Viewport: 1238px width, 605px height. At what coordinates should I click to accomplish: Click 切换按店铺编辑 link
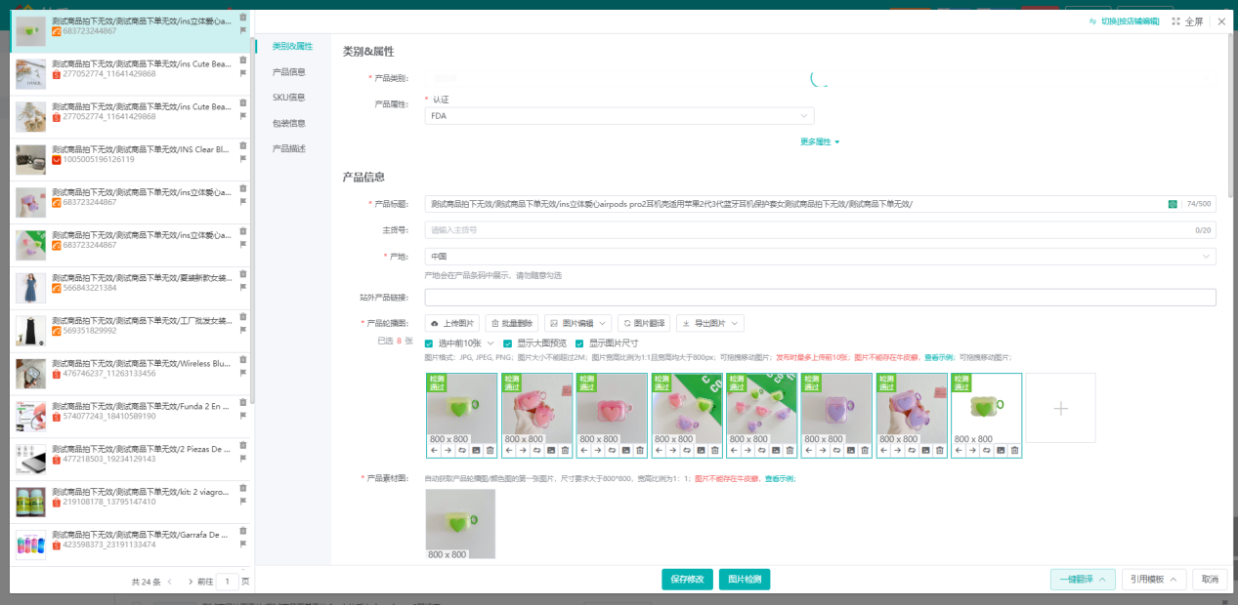1125,20
